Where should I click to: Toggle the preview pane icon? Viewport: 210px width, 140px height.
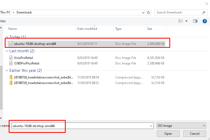[x=195, y=21]
